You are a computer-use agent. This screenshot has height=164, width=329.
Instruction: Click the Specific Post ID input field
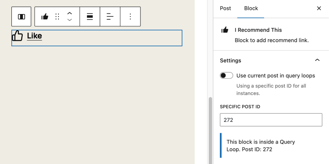pos(271,120)
